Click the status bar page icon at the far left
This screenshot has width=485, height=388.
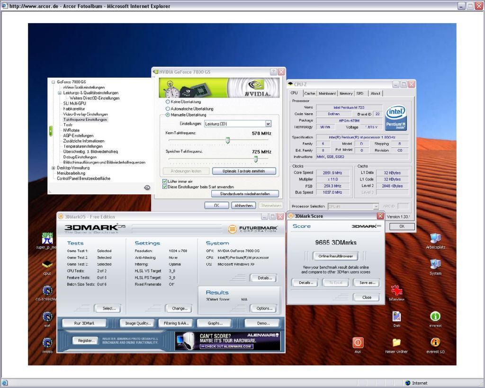5,383
